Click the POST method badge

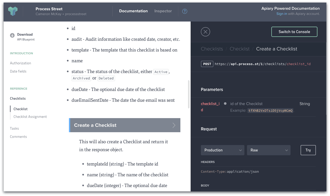point(207,64)
